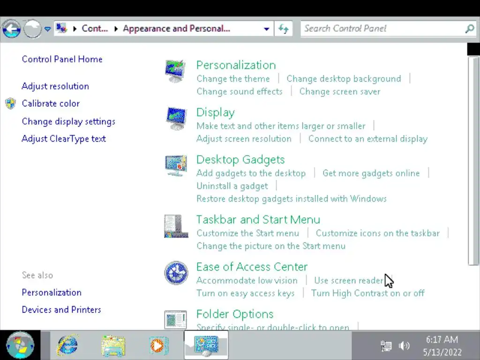Open the Windows Start orb
The width and height of the screenshot is (480, 360).
click(20, 345)
